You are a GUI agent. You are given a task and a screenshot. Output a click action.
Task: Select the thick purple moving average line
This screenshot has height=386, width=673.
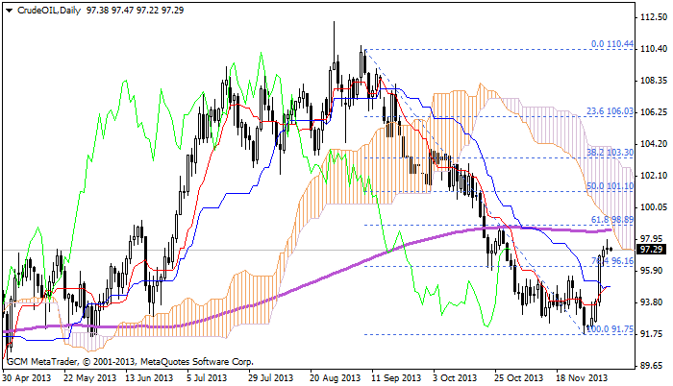288,282
